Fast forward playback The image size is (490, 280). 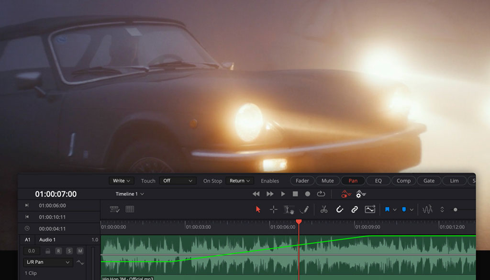tap(270, 194)
